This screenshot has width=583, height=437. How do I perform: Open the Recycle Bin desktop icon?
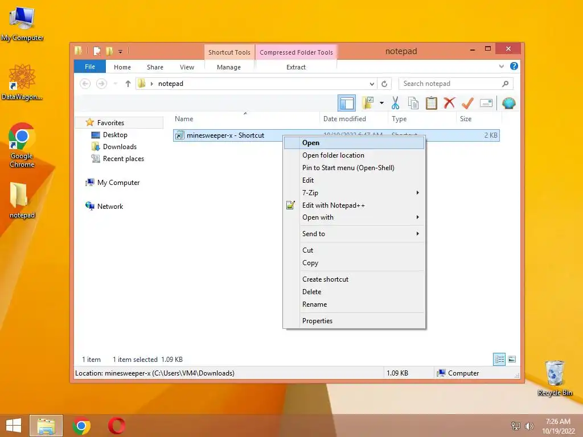click(555, 378)
